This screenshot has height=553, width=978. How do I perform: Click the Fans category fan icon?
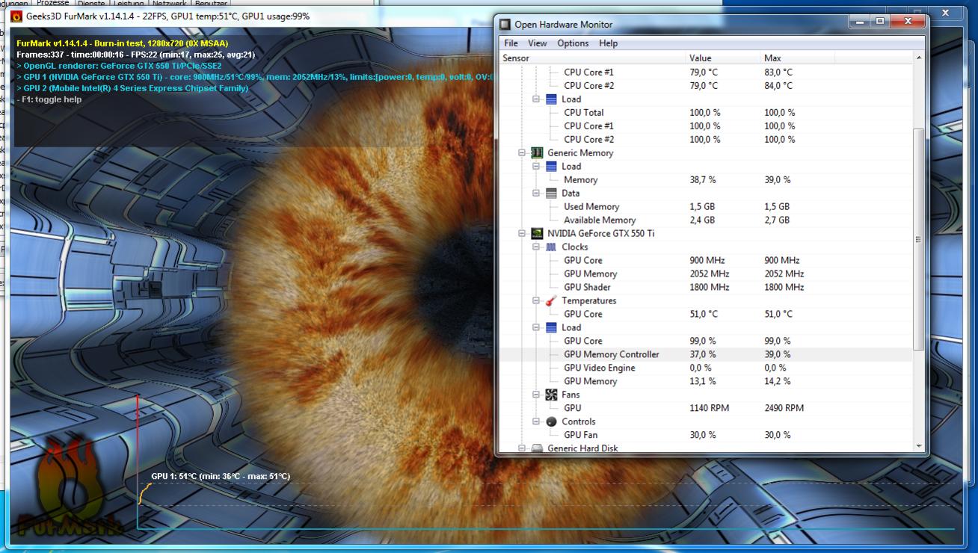click(551, 395)
